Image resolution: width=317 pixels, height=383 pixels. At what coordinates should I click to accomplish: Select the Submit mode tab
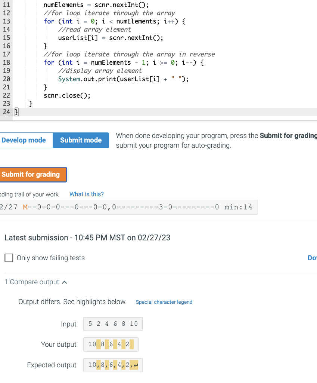pyautogui.click(x=81, y=140)
